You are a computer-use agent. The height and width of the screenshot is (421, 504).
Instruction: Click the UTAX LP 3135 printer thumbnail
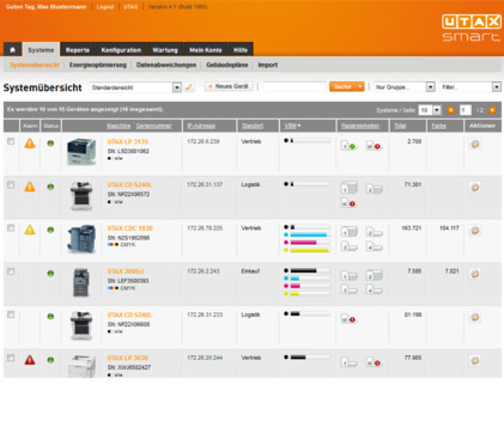[x=81, y=152]
